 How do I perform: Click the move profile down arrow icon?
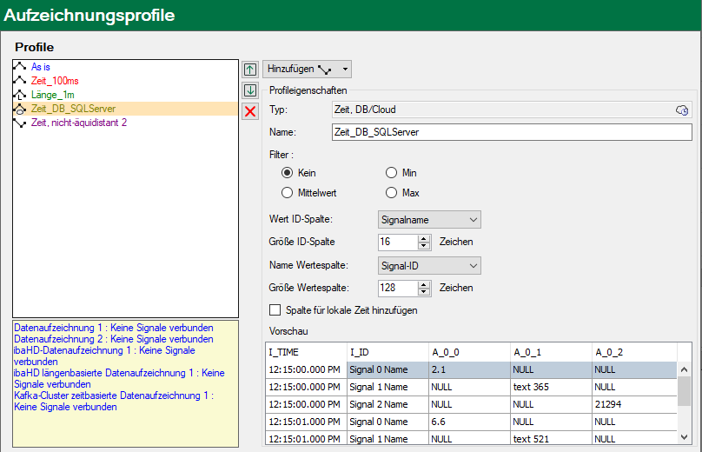250,90
